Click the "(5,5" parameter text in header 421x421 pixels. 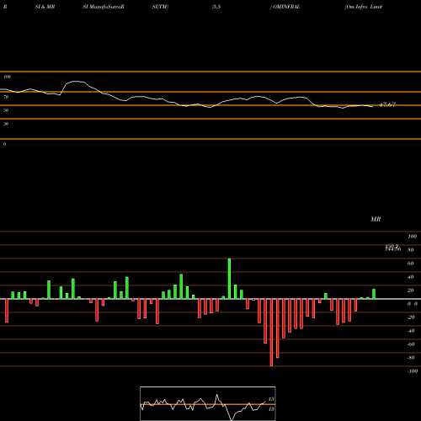tap(216, 7)
